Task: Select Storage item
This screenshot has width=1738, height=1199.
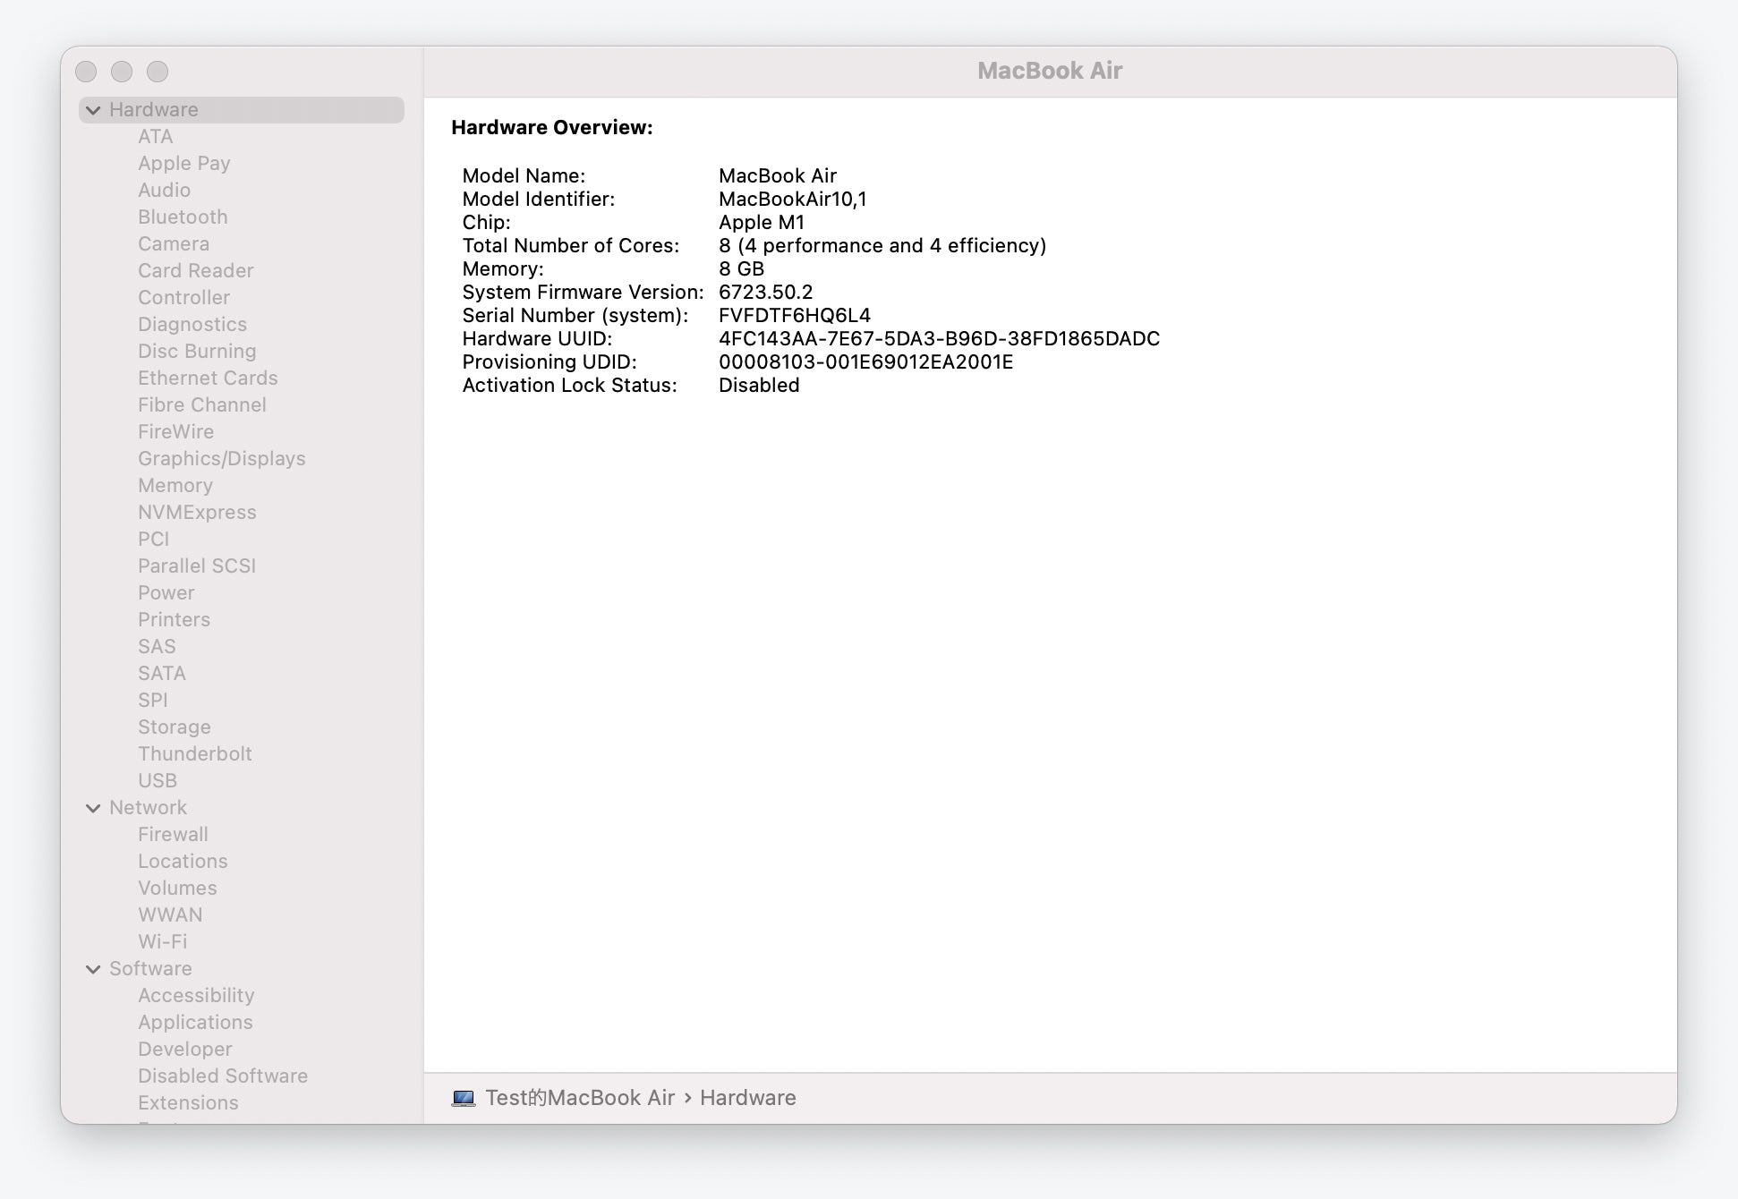Action: (x=175, y=727)
